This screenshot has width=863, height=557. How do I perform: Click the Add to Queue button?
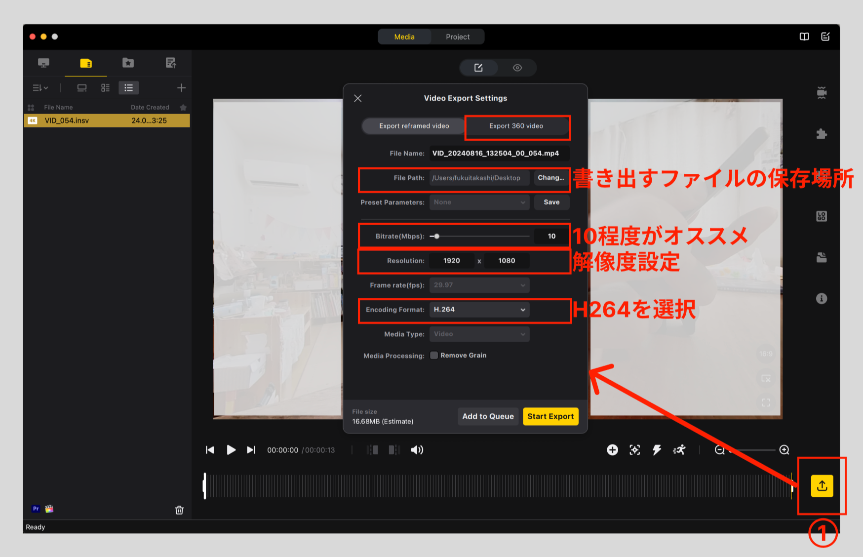tap(488, 416)
